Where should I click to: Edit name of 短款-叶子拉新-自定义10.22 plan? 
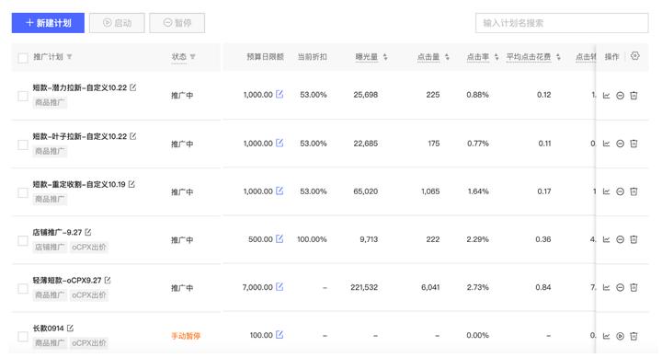tap(133, 135)
